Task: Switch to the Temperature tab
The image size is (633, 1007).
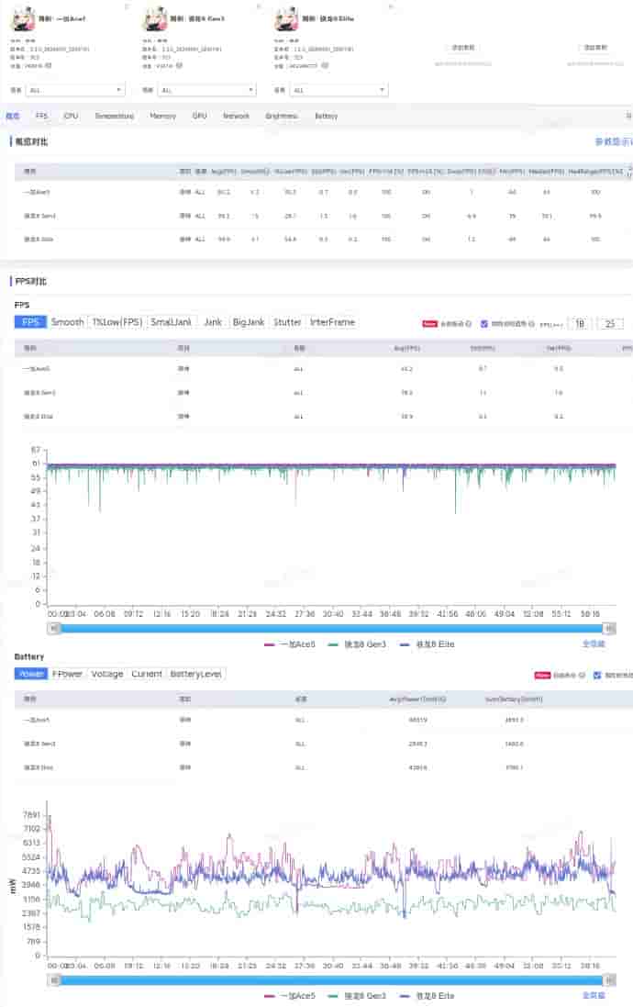Action: click(114, 117)
